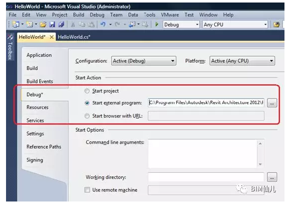Click the Cut scissors icon
The height and width of the screenshot is (204, 289).
coord(73,24)
